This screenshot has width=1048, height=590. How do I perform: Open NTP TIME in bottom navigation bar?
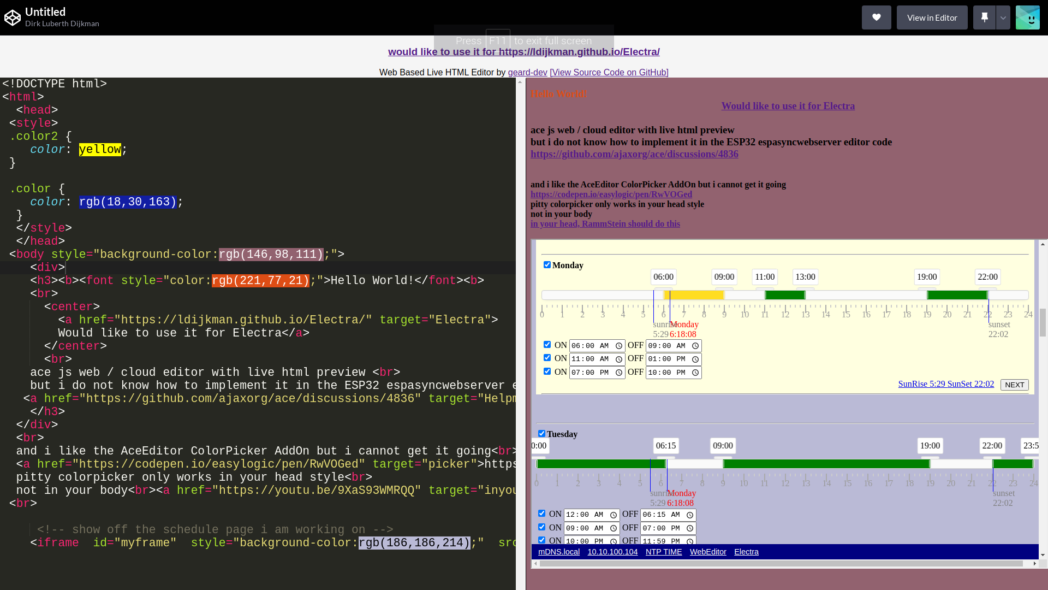click(x=663, y=552)
